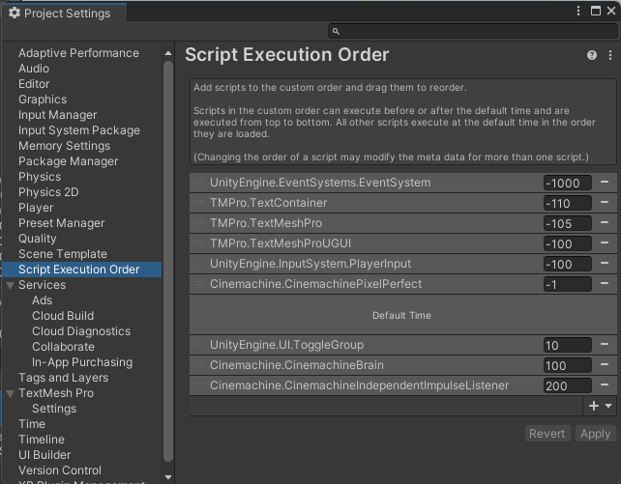Select Memory Settings in the list
The image size is (621, 484).
click(x=64, y=146)
